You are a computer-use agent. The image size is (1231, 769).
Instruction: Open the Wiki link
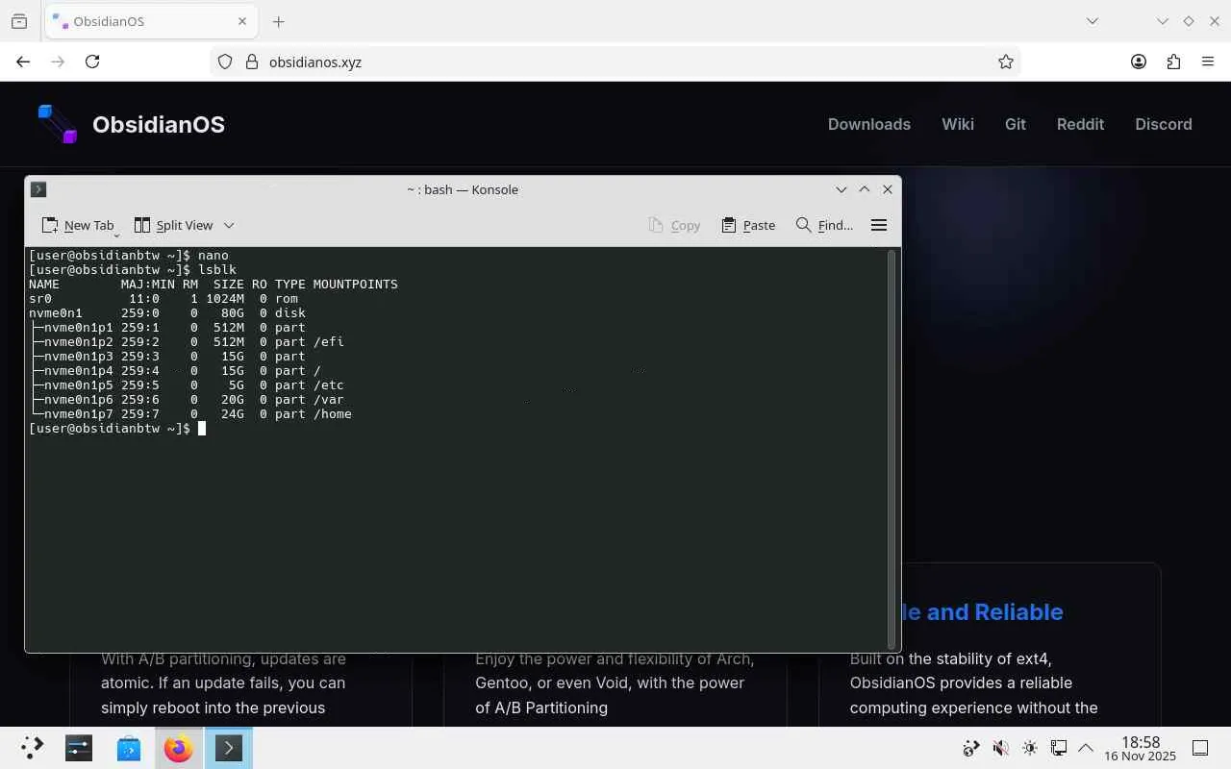pos(958,124)
